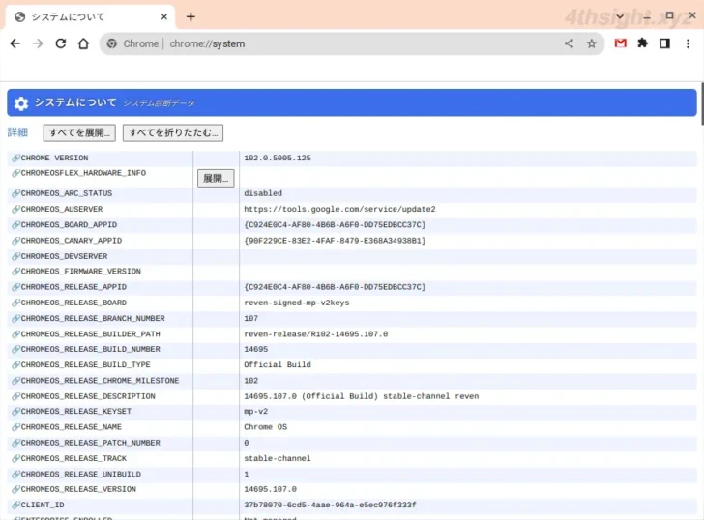Open the Extensions puzzle icon
Image resolution: width=704 pixels, height=520 pixels.
(643, 43)
